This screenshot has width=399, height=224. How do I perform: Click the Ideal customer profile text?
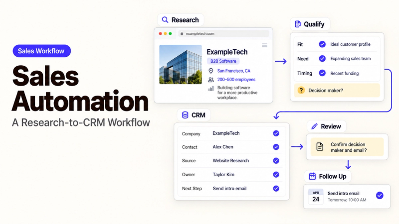[x=350, y=44]
